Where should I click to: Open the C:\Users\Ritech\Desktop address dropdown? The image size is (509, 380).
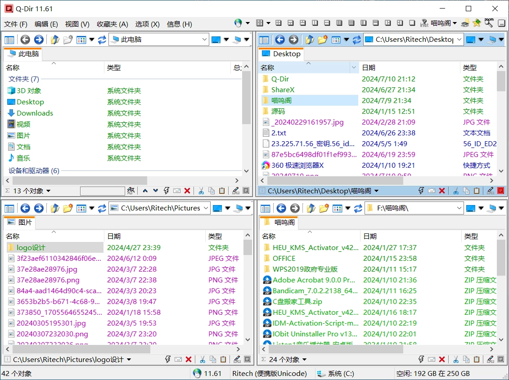459,40
